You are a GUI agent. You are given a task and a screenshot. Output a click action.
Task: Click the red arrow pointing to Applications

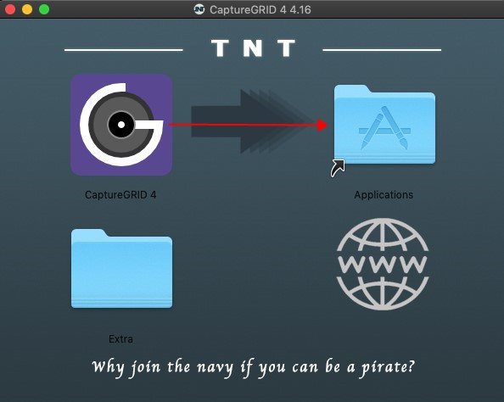pyautogui.click(x=248, y=125)
